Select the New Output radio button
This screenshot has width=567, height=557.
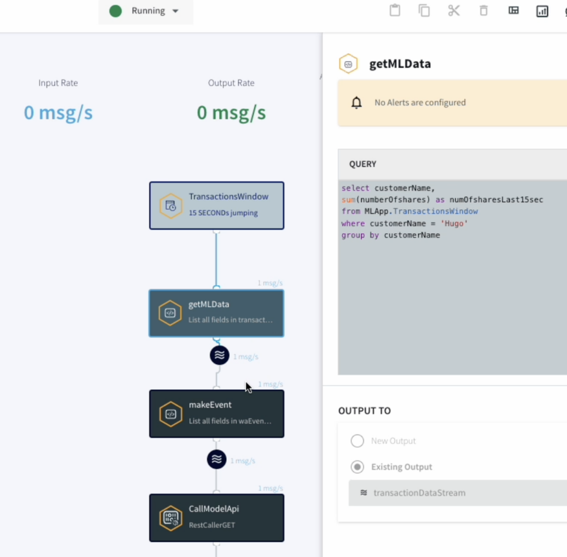coord(357,441)
